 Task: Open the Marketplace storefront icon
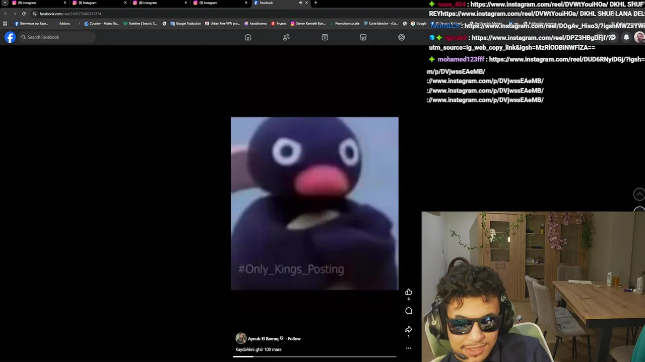click(x=363, y=37)
